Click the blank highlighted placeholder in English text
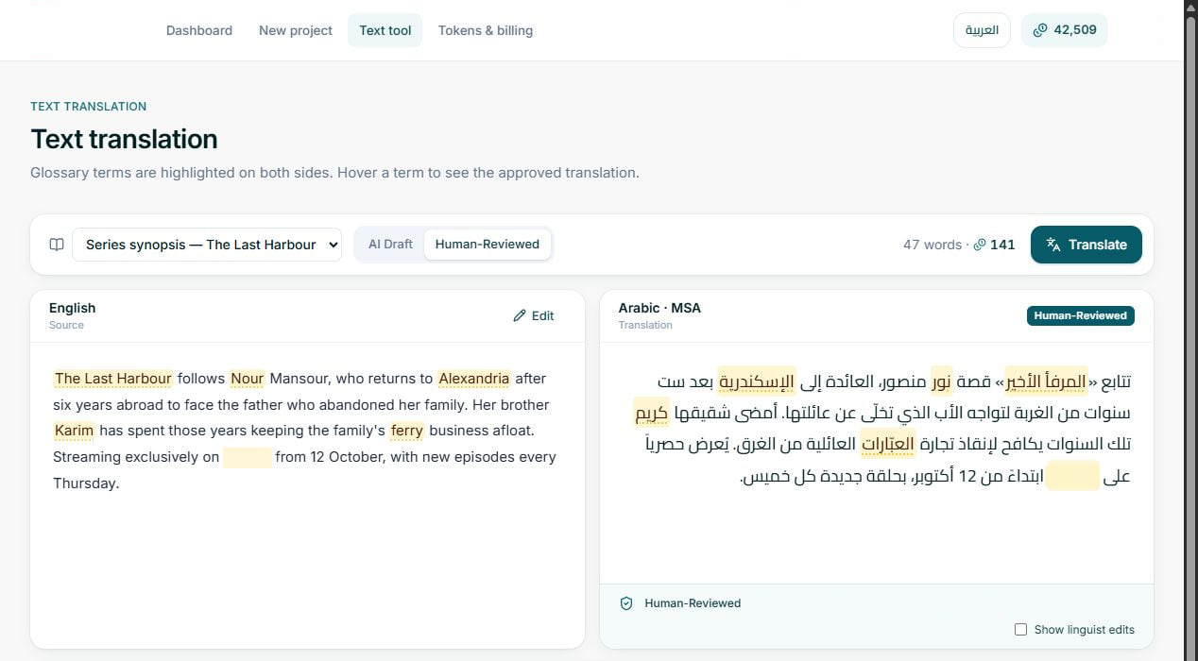The width and height of the screenshot is (1198, 661). tap(248, 457)
